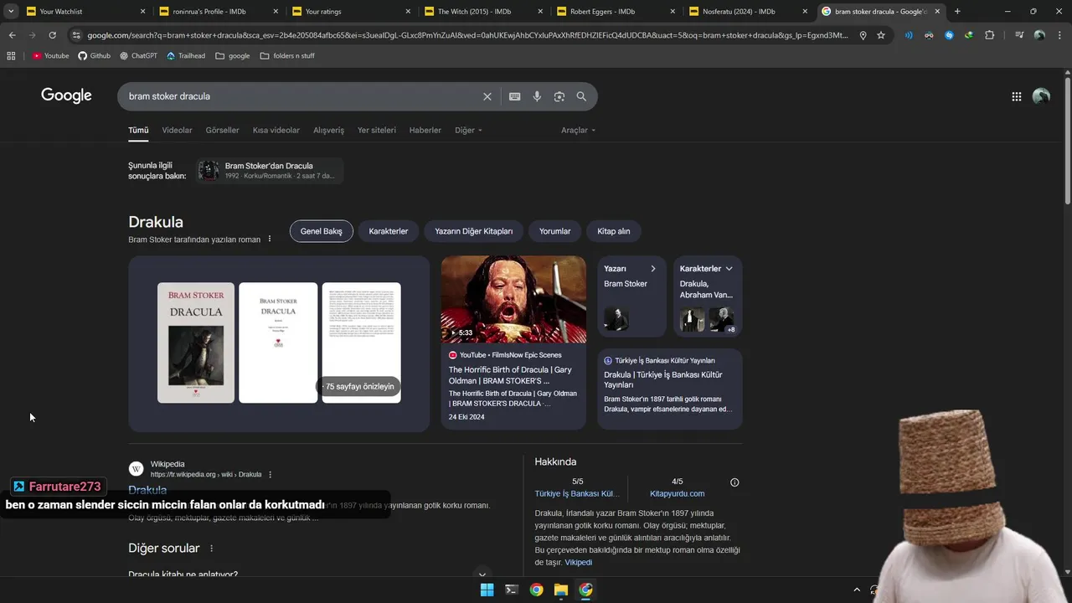Click the location pin icon in address bar
Image resolution: width=1072 pixels, height=603 pixels.
click(x=863, y=35)
